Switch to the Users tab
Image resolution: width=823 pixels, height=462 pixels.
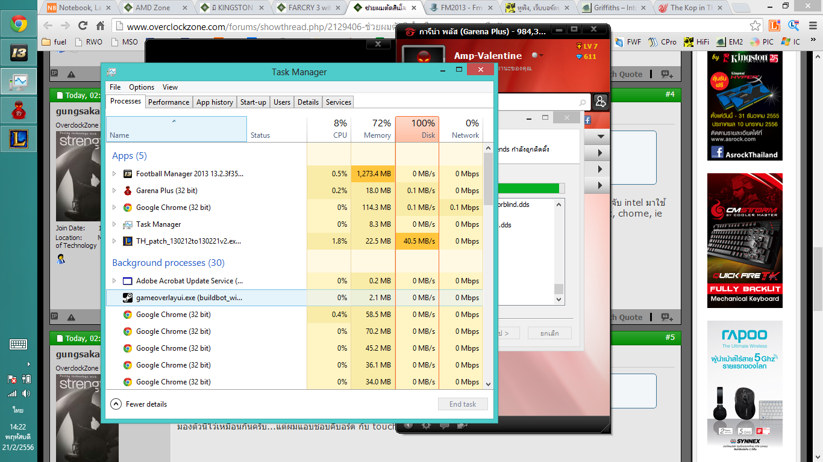click(x=282, y=102)
